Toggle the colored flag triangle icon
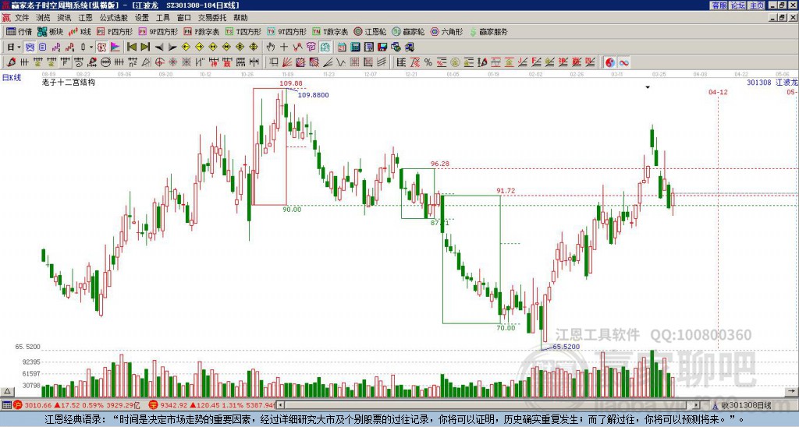The image size is (799, 427). (115, 48)
